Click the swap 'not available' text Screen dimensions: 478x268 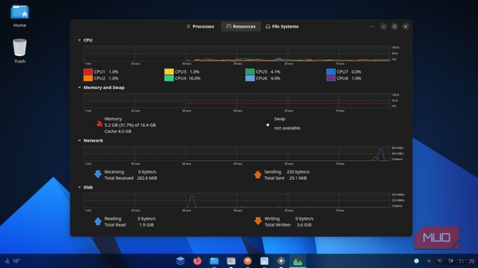coord(287,128)
